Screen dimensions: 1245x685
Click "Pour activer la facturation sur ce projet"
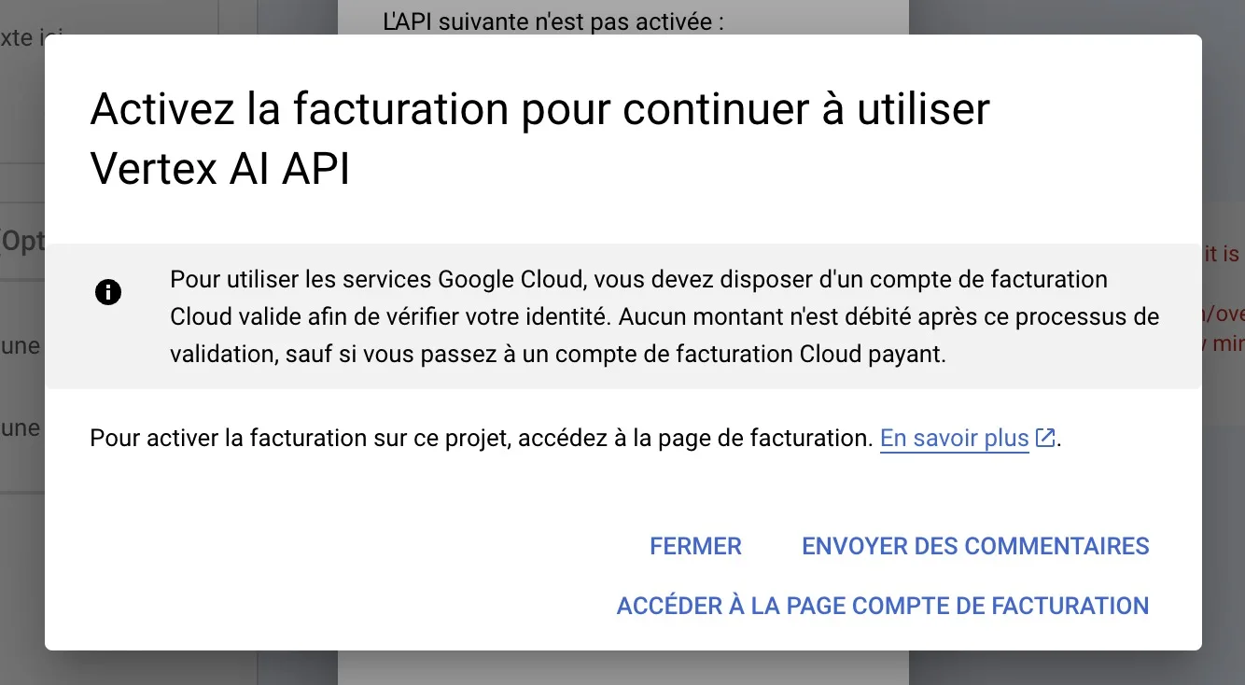click(297, 439)
